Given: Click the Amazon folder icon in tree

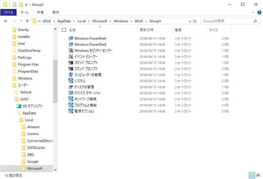Looking at the screenshot, I should pos(24,127).
